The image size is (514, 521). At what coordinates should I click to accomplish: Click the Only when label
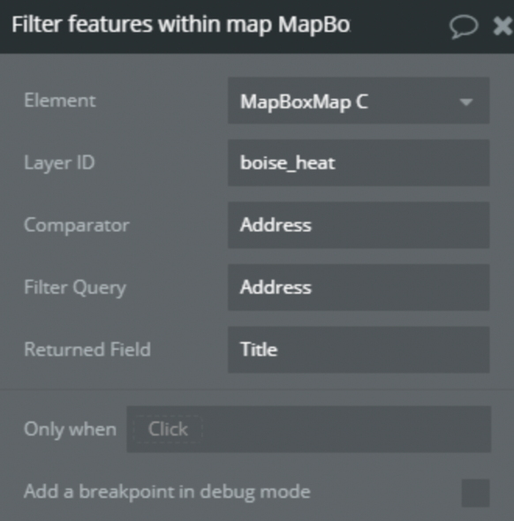pyautogui.click(x=70, y=429)
